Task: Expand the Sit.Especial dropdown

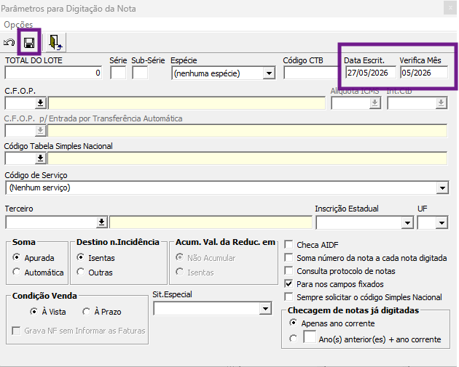Action: pos(265,309)
